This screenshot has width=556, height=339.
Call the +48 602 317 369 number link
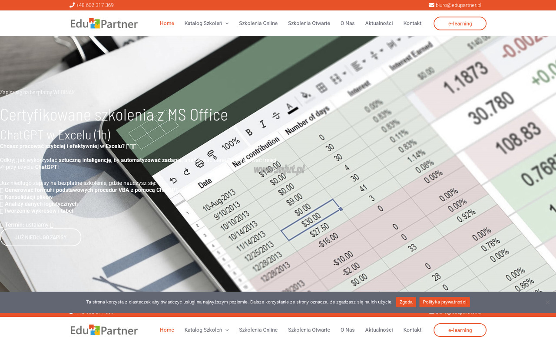point(95,5)
